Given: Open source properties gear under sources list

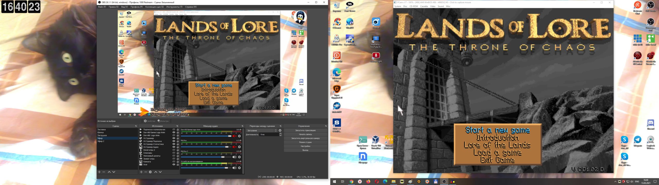Looking at the screenshot, I should point(150,172).
